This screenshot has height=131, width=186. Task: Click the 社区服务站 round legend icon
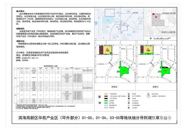(129, 103)
